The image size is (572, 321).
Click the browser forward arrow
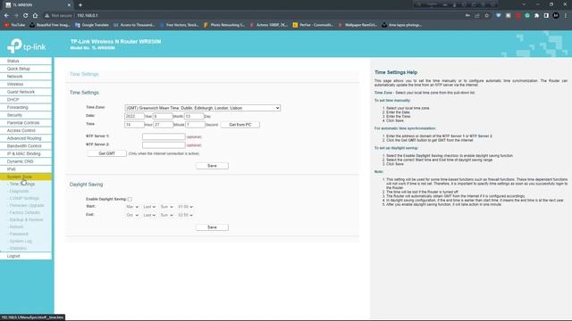point(16,16)
